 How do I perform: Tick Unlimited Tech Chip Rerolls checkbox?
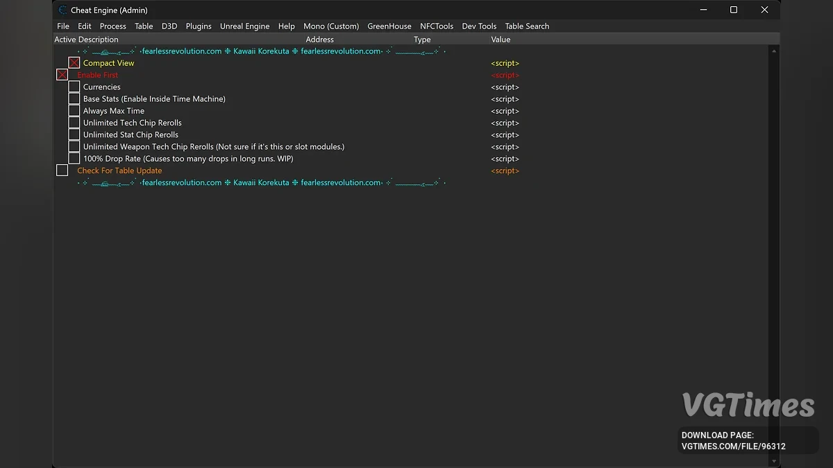click(x=74, y=123)
